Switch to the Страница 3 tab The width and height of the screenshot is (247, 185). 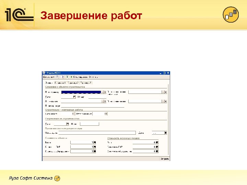[x=86, y=83]
